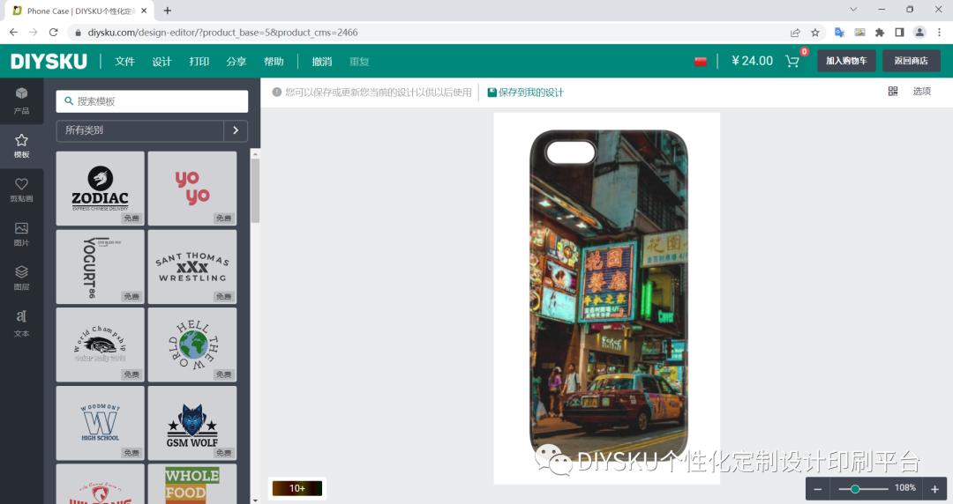Click the save disk icon
953x504 pixels.
[x=492, y=93]
